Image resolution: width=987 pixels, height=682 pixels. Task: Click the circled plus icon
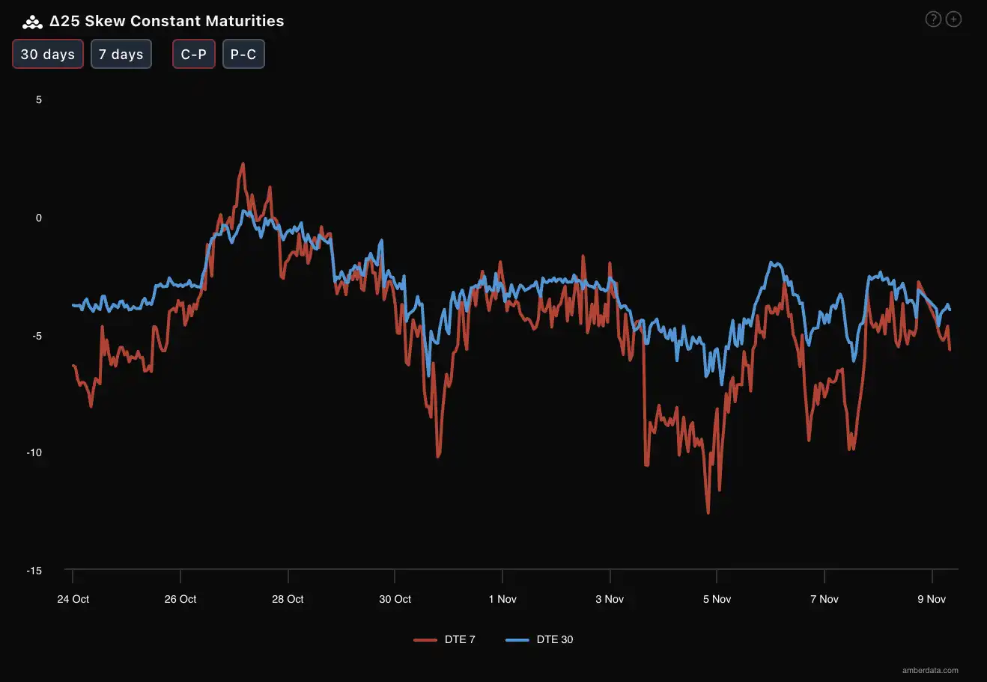click(x=953, y=19)
